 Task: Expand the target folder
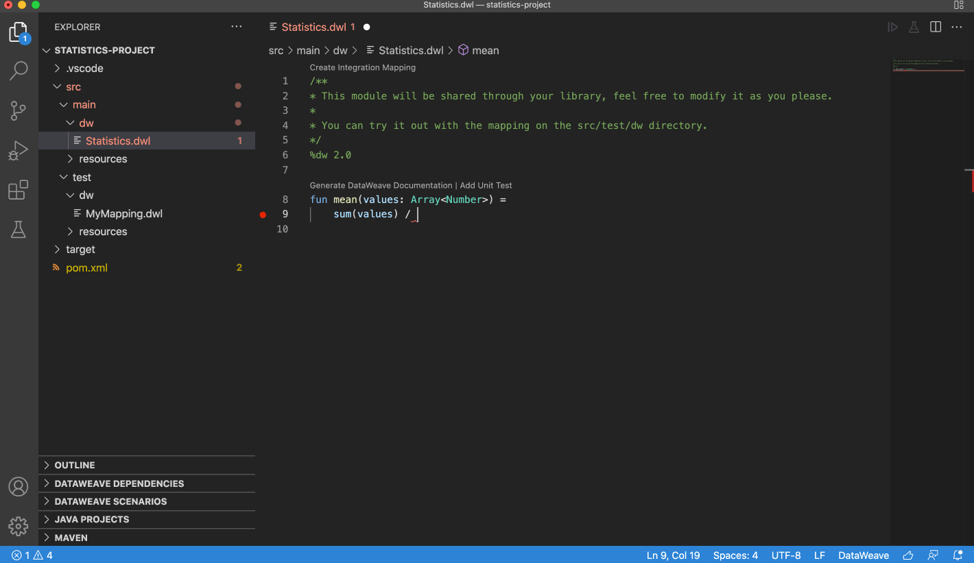tap(80, 250)
